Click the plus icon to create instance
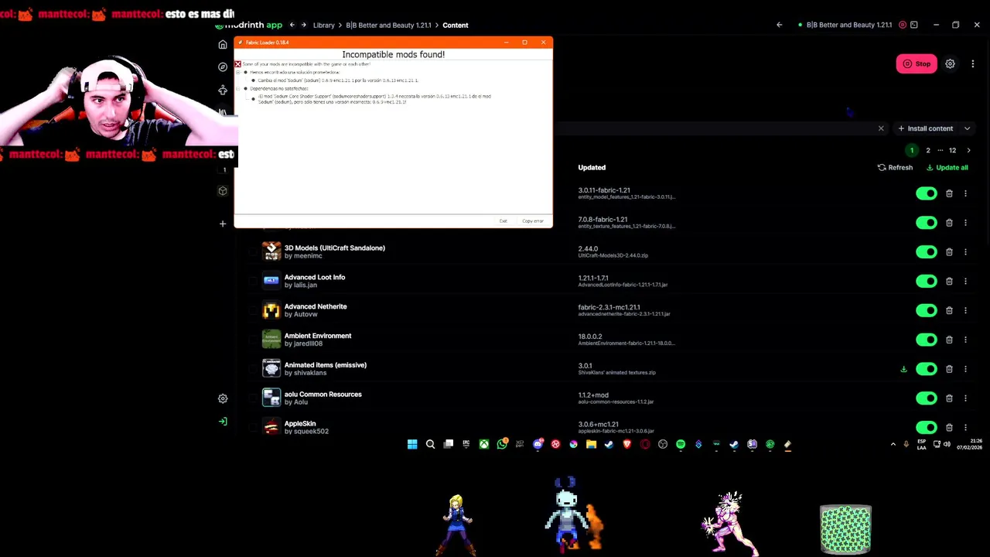 223,224
